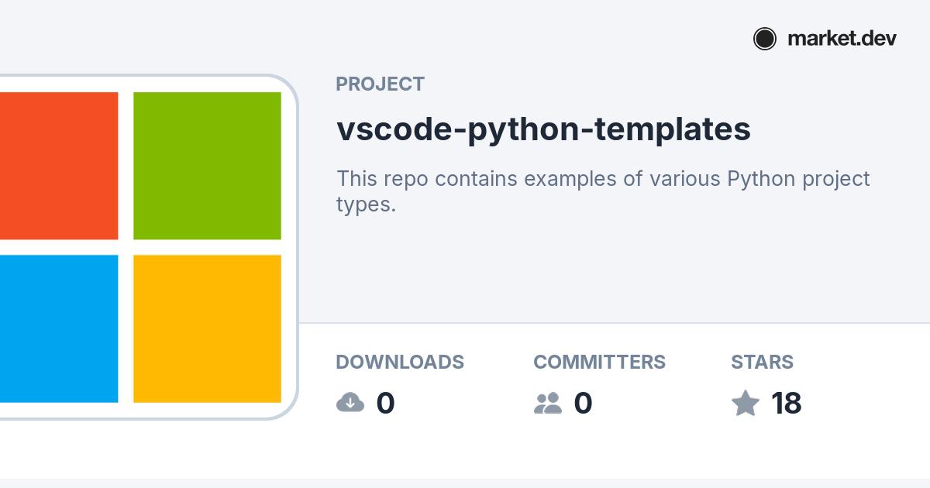Select the COMMITTERS label
The image size is (930, 488).
click(599, 362)
